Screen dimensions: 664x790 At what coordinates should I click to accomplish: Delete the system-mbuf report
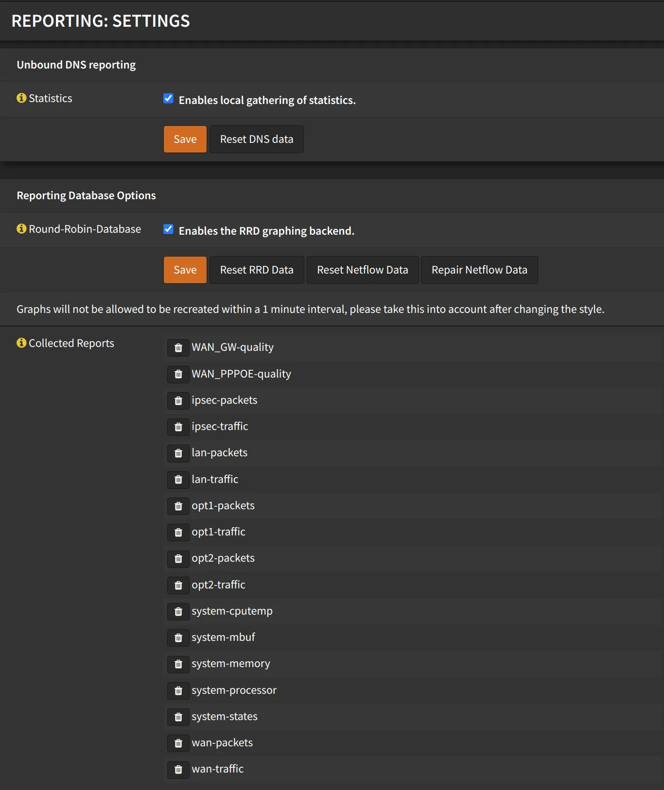pos(178,637)
